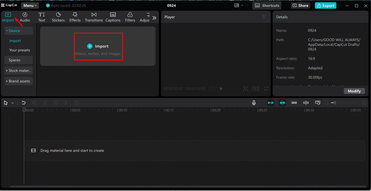
Task: Open the Transitions tab
Action: coord(94,17)
